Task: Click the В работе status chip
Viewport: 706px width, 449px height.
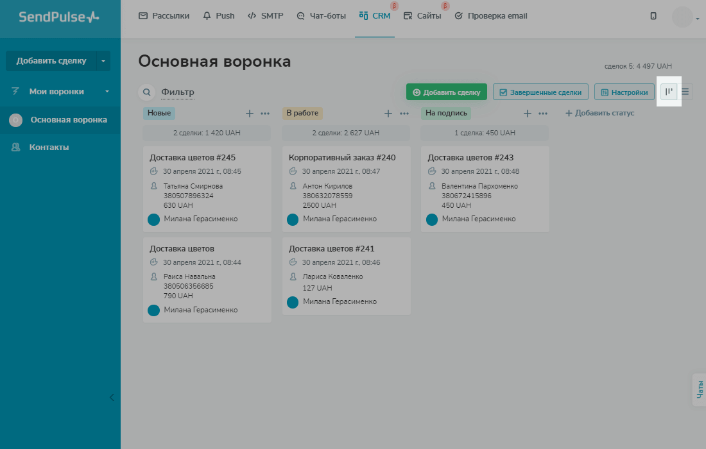Action: click(x=302, y=113)
